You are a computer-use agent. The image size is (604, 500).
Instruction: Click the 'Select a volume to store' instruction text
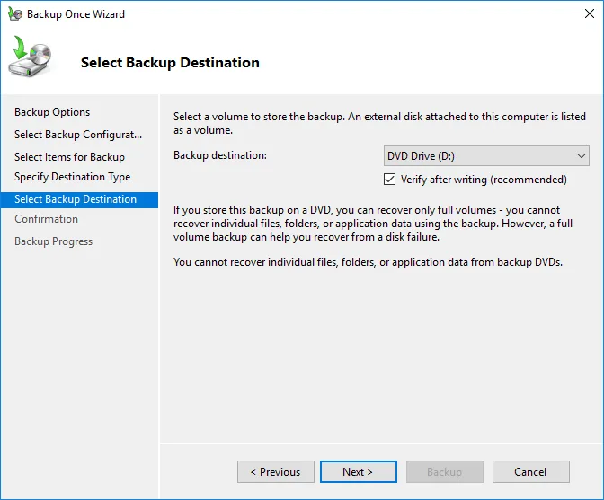[x=379, y=123]
